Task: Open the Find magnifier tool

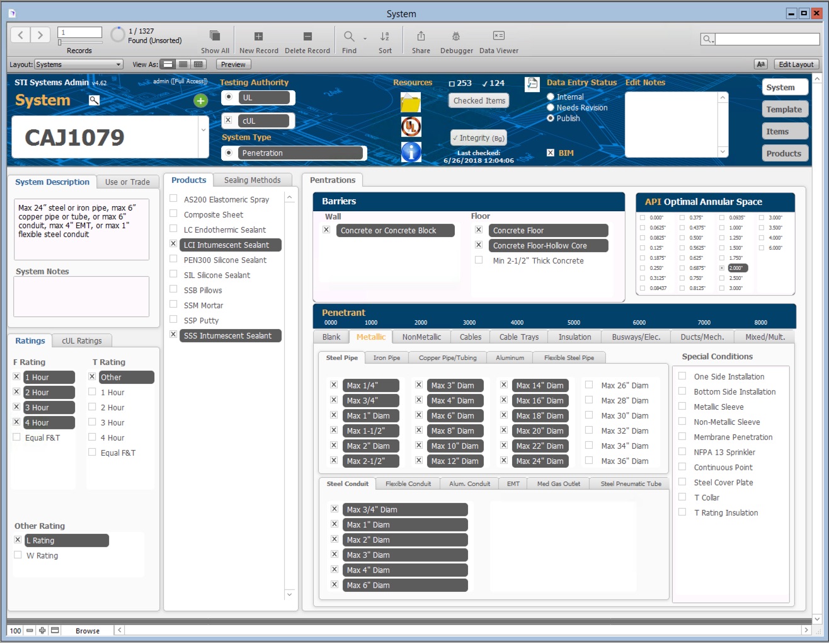Action: [x=348, y=37]
